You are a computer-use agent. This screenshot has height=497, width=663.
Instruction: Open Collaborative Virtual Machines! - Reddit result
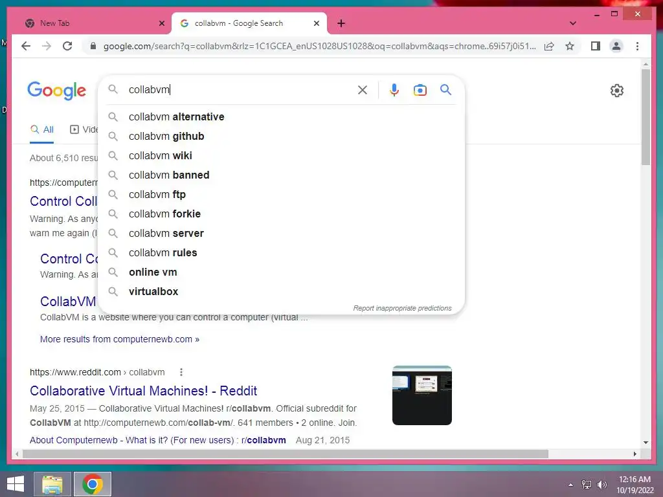point(143,391)
